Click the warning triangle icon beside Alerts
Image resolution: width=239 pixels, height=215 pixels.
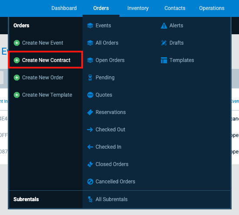coord(164,26)
